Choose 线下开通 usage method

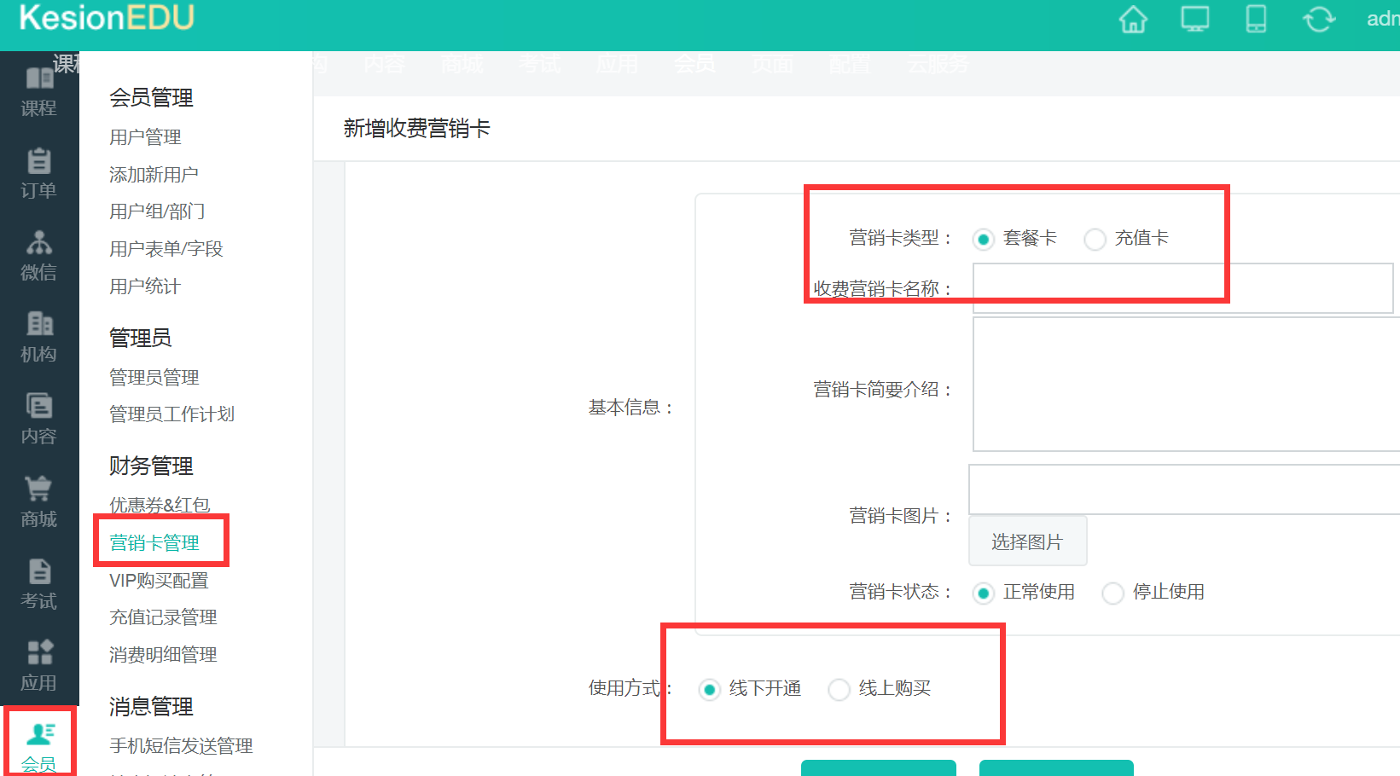[x=709, y=689]
